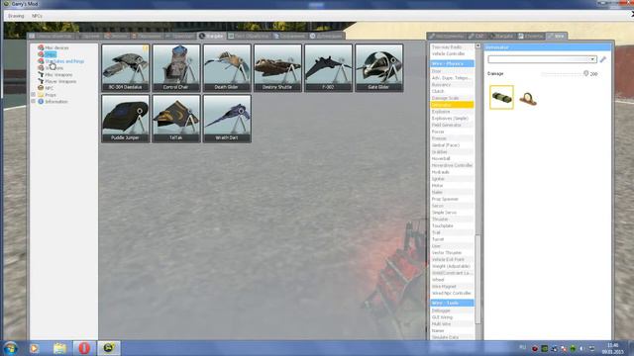Click the Player Weapons gun icon
Viewport: 634px width, 356px height.
coord(41,81)
